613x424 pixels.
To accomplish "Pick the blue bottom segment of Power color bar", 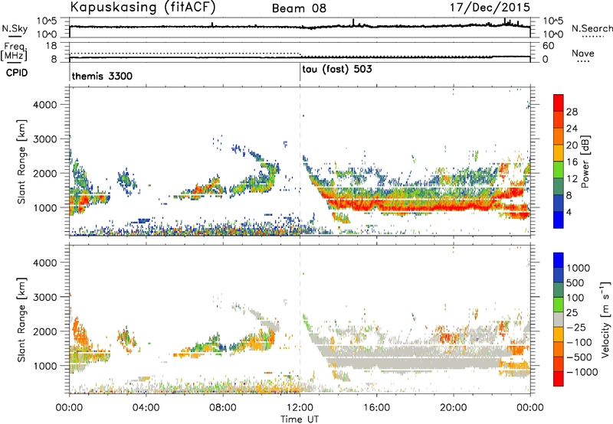I will (x=559, y=220).
